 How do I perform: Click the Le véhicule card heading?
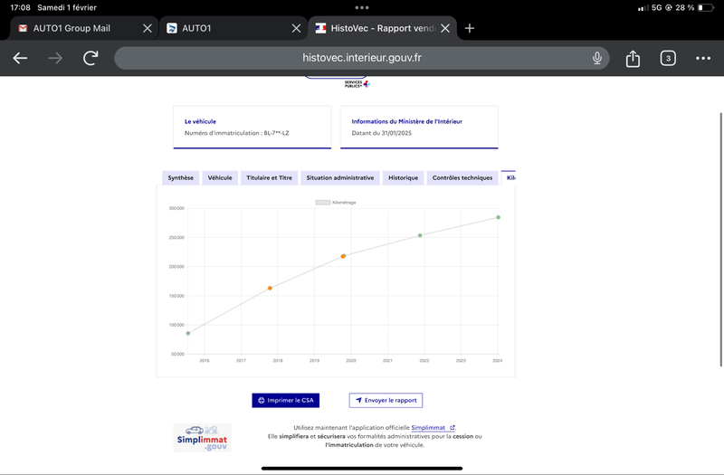pyautogui.click(x=200, y=121)
